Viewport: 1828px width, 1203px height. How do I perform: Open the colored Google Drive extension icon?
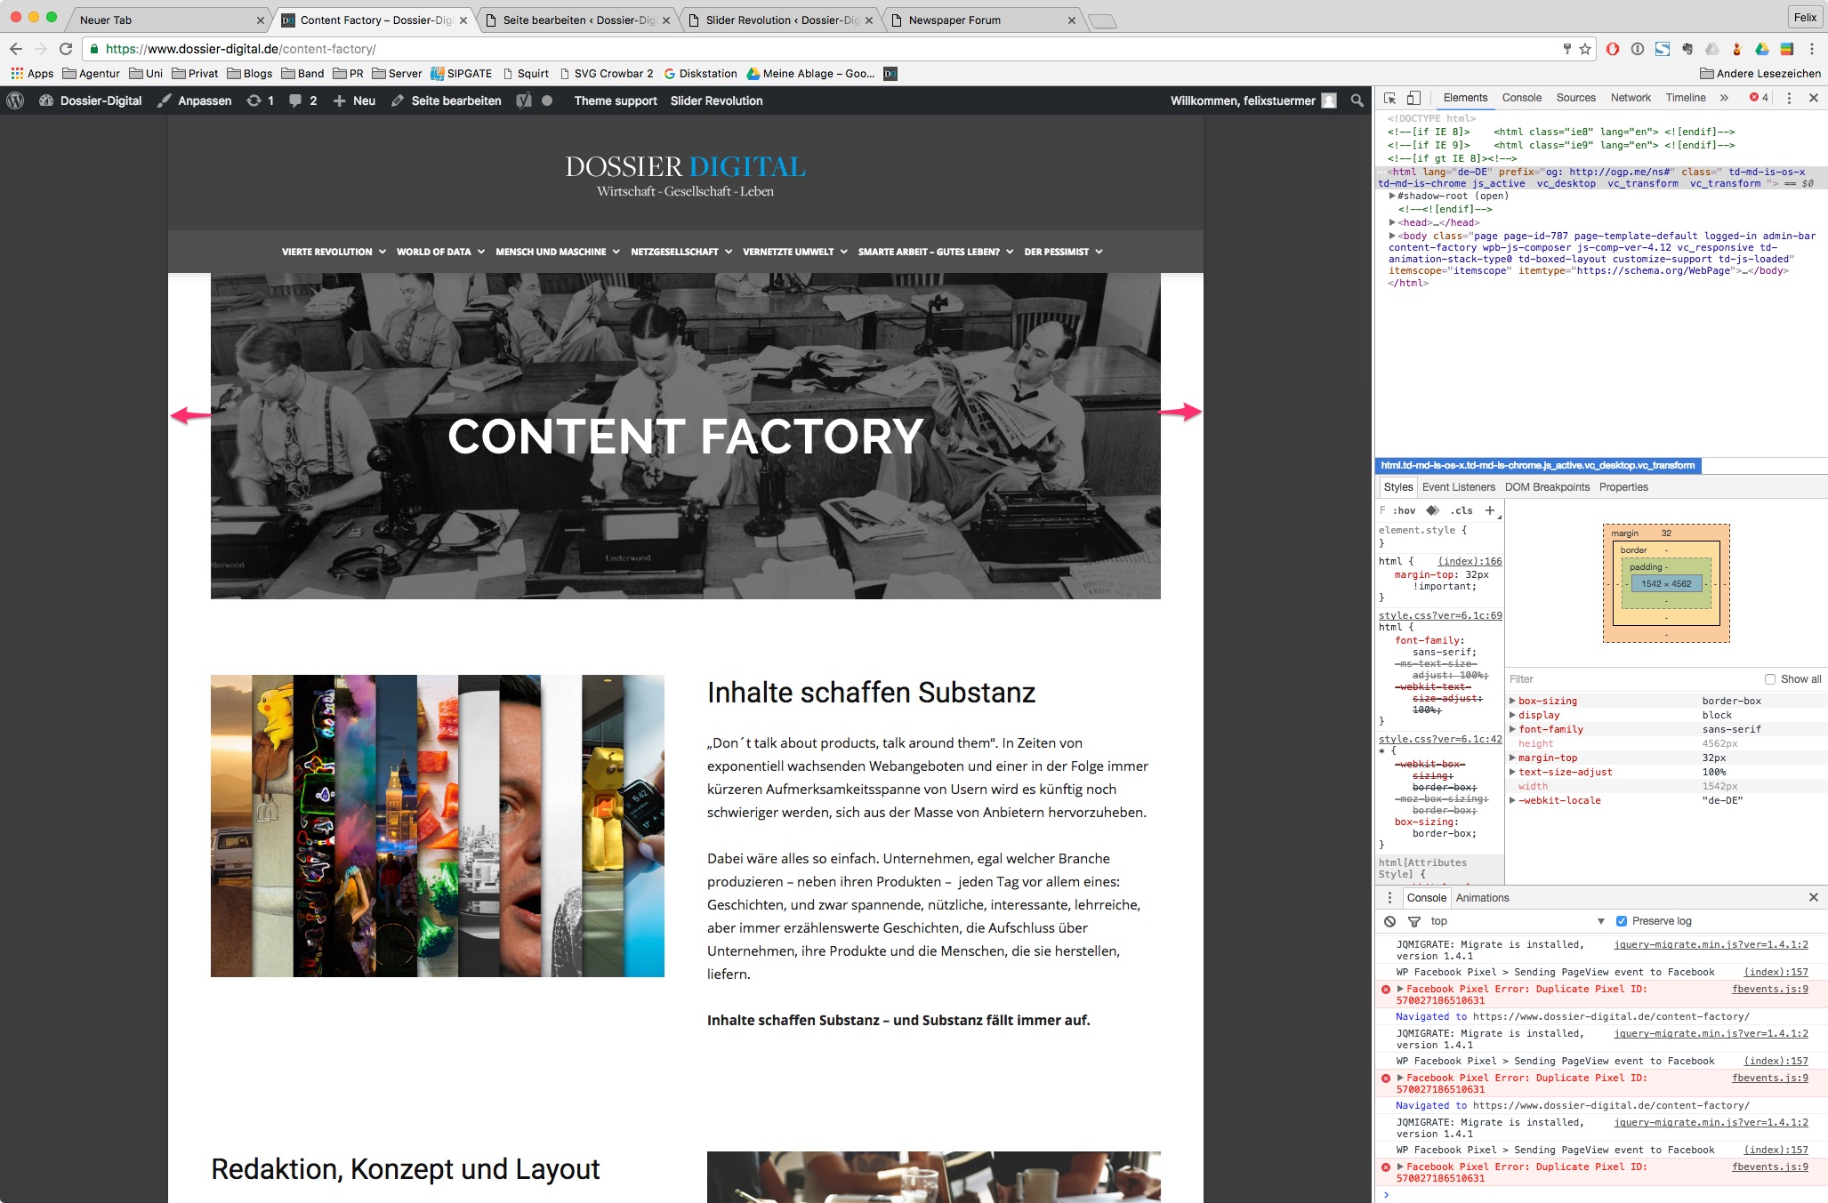(x=1762, y=49)
